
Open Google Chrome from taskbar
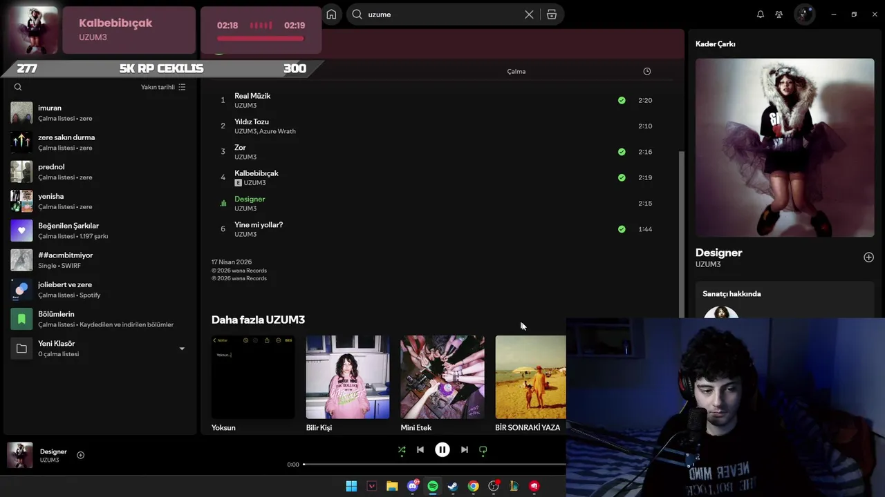473,486
